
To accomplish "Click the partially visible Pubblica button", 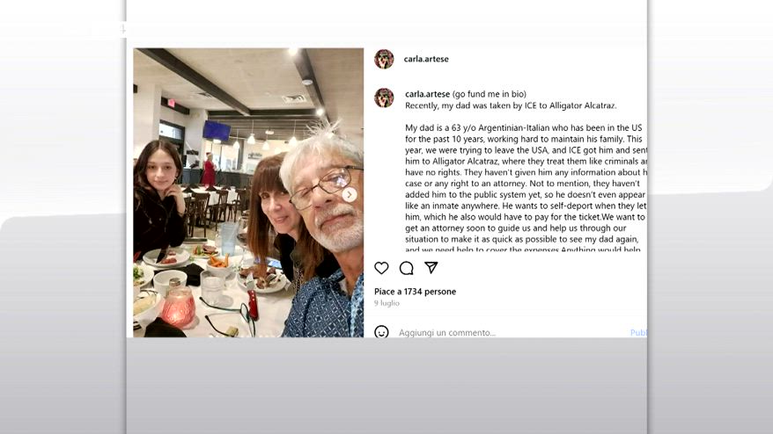I will pyautogui.click(x=638, y=333).
